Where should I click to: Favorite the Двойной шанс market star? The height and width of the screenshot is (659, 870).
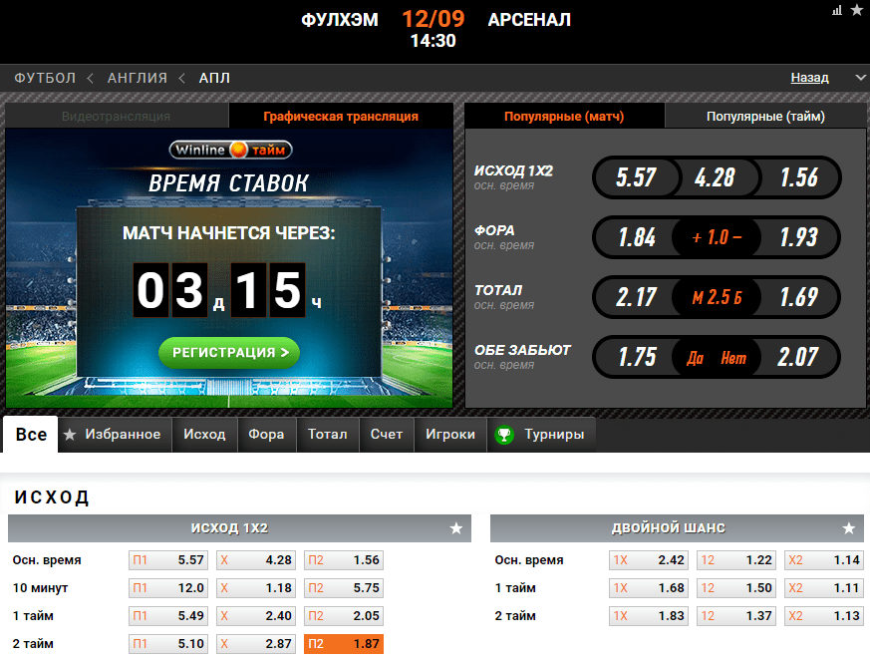tap(848, 528)
